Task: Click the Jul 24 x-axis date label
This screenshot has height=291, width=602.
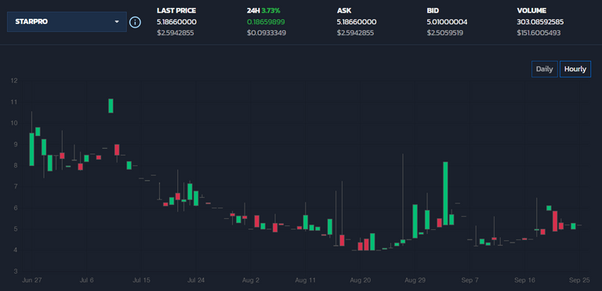Action: pyautogui.click(x=195, y=280)
